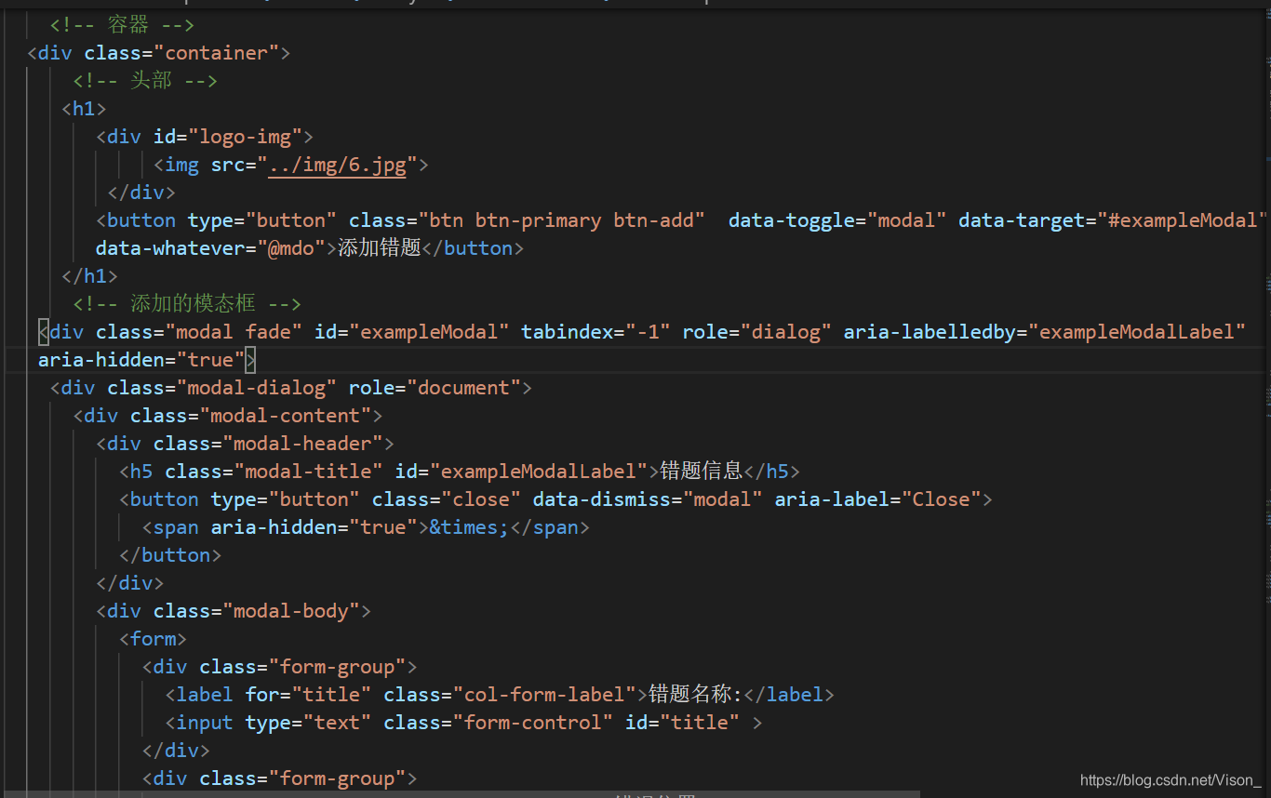Click the aria-labelledby "exampleModalLabel" value
This screenshot has width=1271, height=798.
[x=1136, y=332]
